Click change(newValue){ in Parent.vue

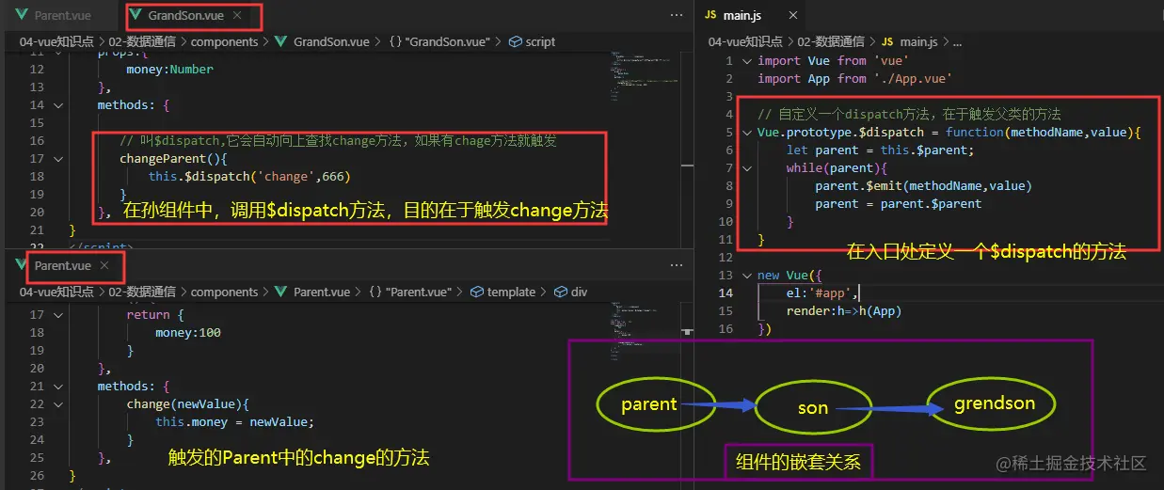[187, 404]
